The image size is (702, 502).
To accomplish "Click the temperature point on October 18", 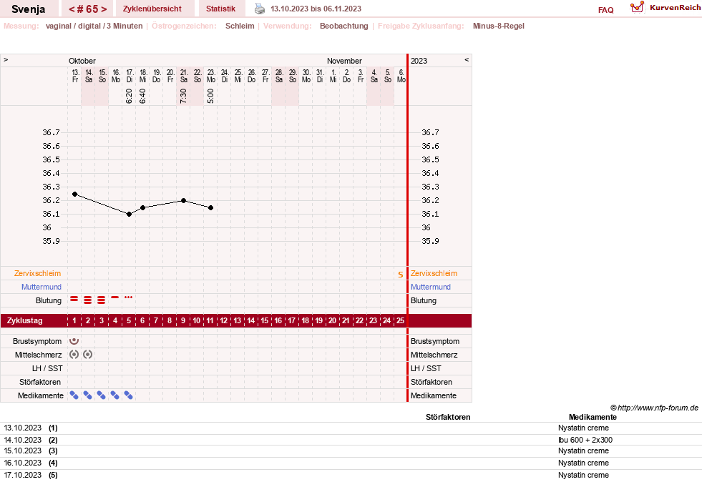I will click(143, 207).
